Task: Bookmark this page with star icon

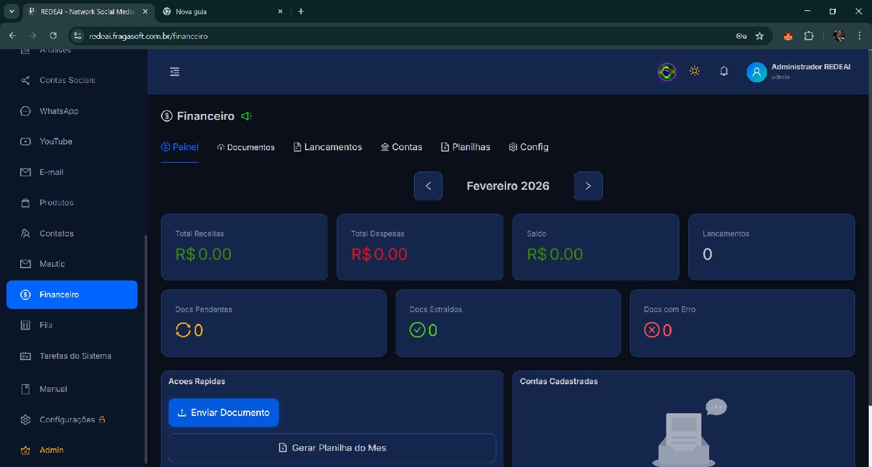Action: [x=759, y=36]
